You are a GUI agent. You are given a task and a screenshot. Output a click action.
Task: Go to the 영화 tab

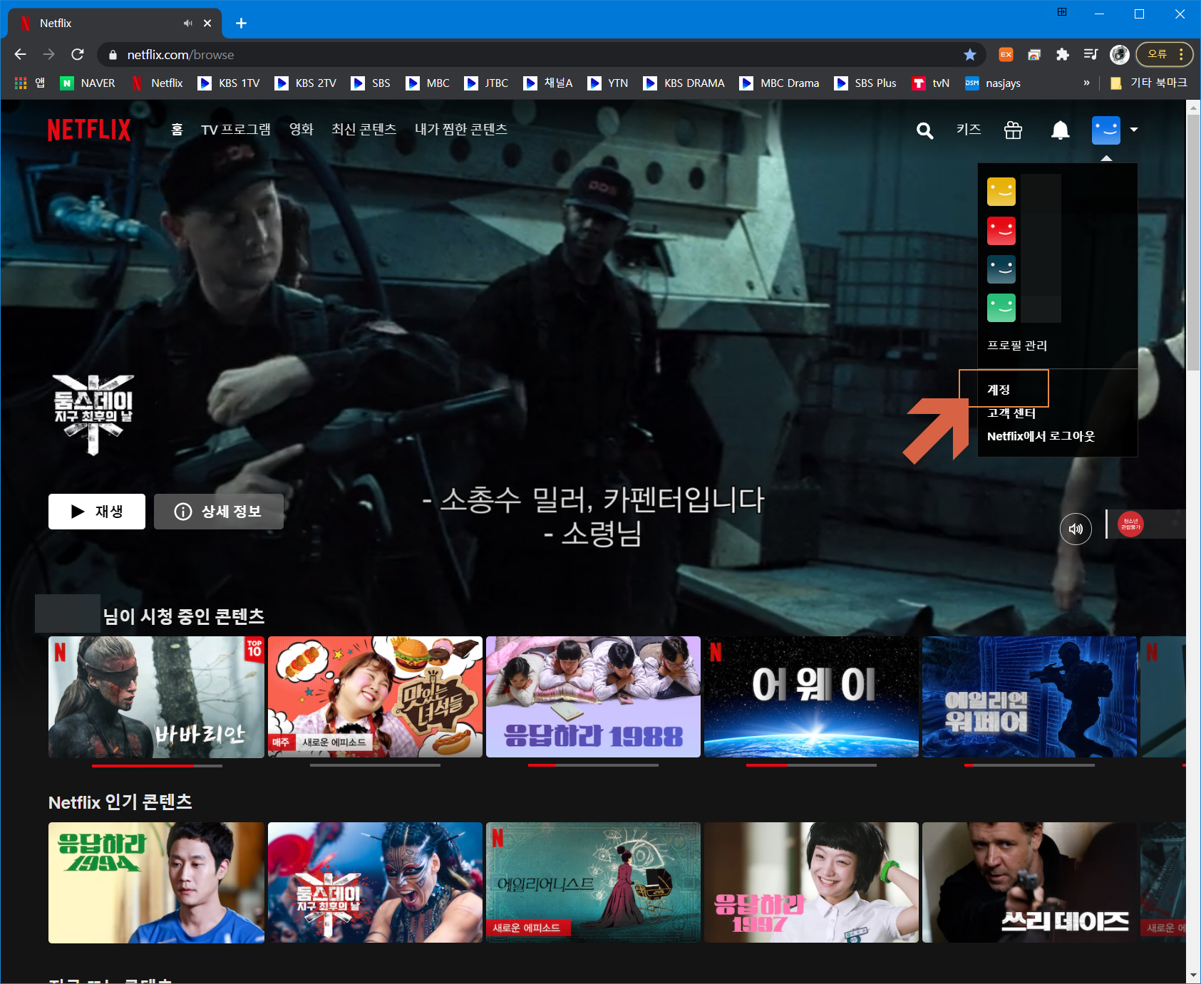point(301,130)
